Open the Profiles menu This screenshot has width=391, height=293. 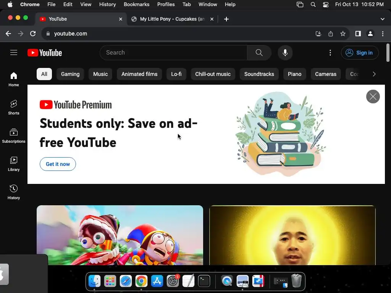[166, 5]
